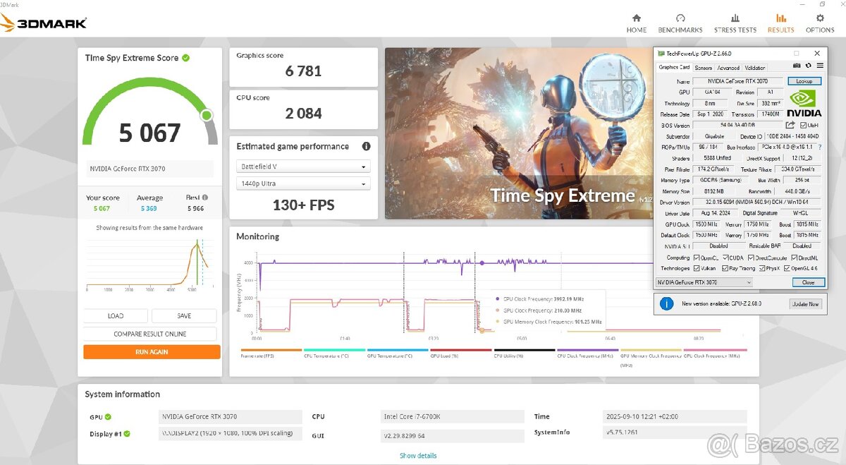Open the Home section in 3DMark
Screen dimensions: 846x465
pos(636,23)
